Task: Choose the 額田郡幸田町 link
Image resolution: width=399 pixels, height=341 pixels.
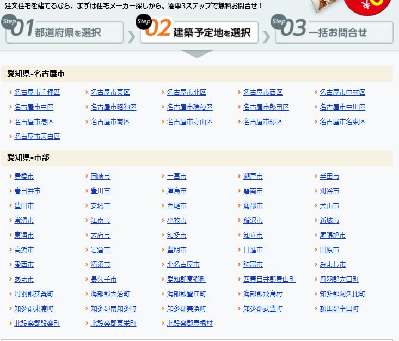Action: (x=339, y=309)
